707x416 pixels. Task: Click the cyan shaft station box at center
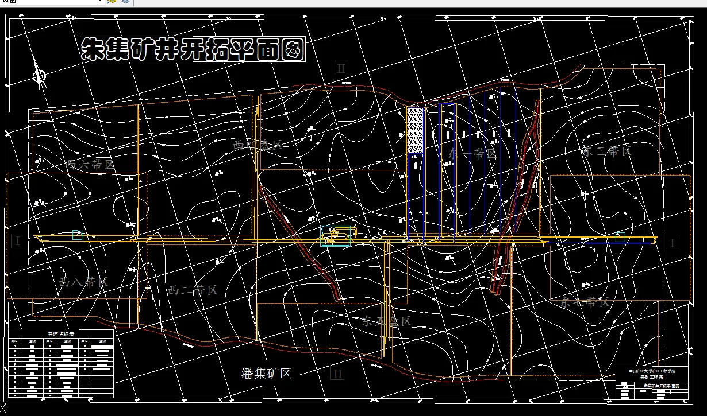pyautogui.click(x=336, y=236)
